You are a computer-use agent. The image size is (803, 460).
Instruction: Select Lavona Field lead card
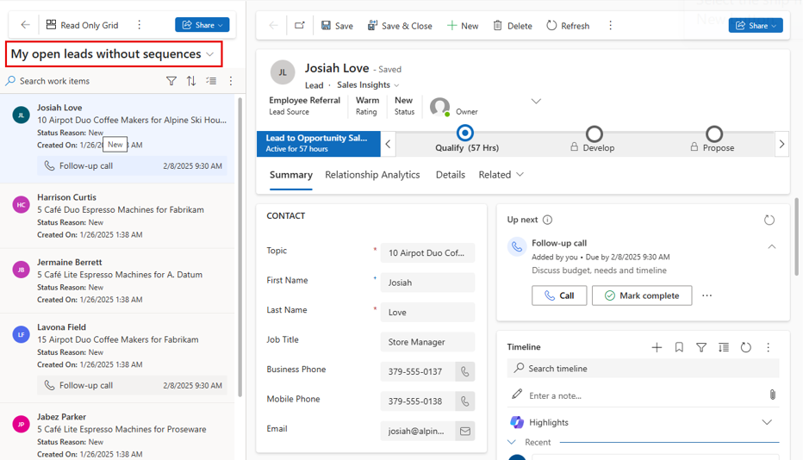(x=117, y=358)
